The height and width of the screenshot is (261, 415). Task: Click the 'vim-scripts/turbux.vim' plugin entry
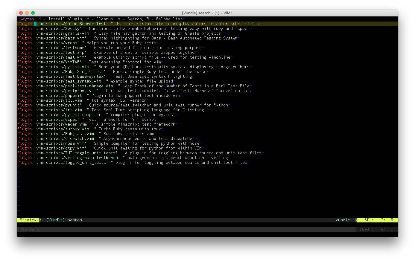click(x=90, y=129)
